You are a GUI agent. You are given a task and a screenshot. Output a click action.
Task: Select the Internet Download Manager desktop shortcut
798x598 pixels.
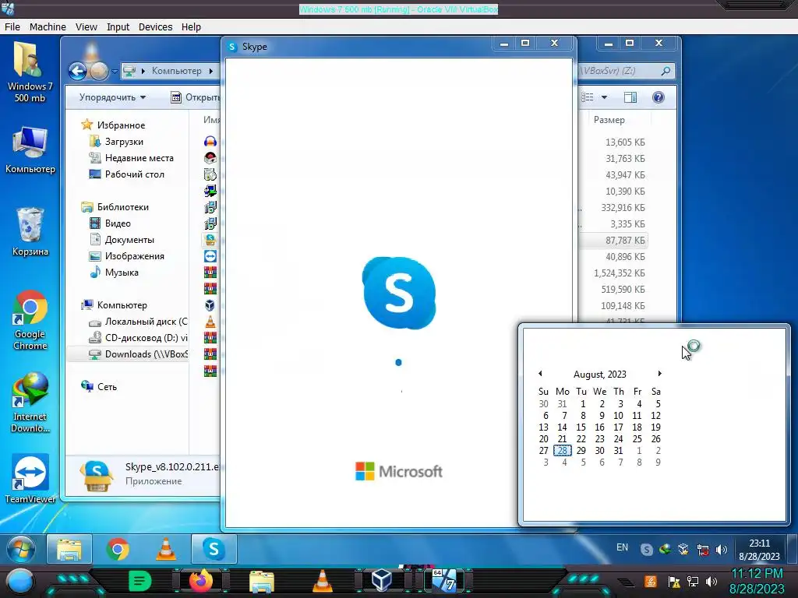pos(30,403)
